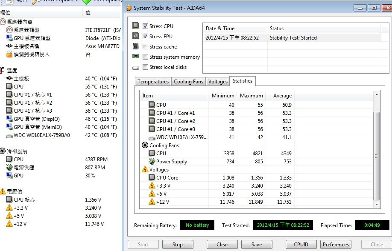Click the CPU Core voltage chip icon
This screenshot has width=392, height=251.
[152, 177]
